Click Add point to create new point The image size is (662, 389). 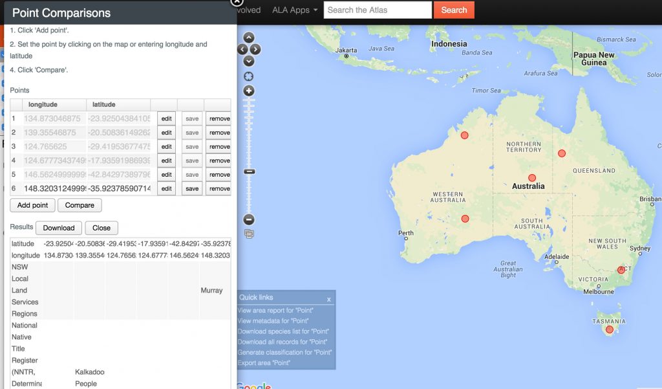(x=32, y=205)
